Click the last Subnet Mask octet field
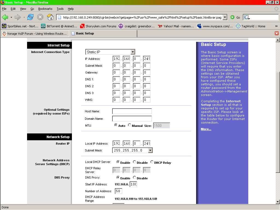This screenshot has width=280, height=210. [x=147, y=66]
